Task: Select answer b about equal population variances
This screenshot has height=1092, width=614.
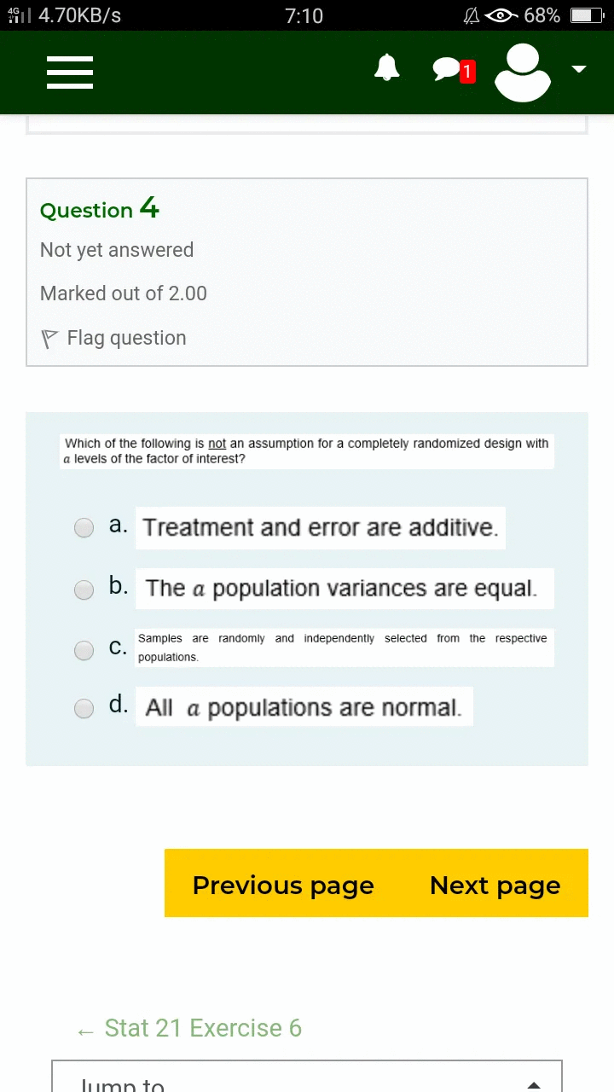Action: [x=84, y=590]
